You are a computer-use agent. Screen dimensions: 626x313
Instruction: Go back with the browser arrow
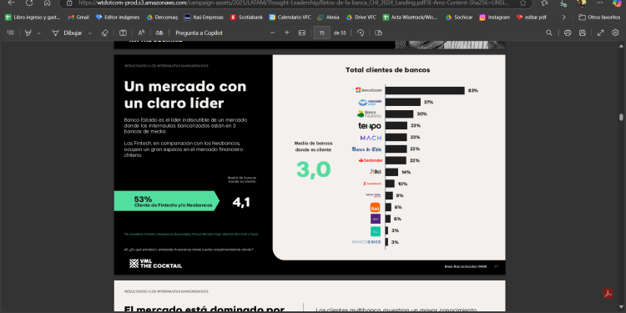click(x=12, y=3)
